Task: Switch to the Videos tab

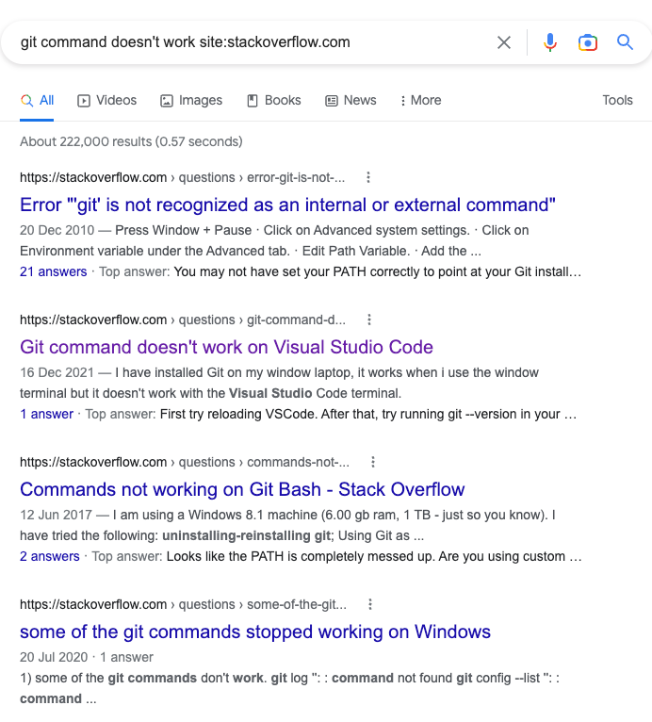Action: 106,100
